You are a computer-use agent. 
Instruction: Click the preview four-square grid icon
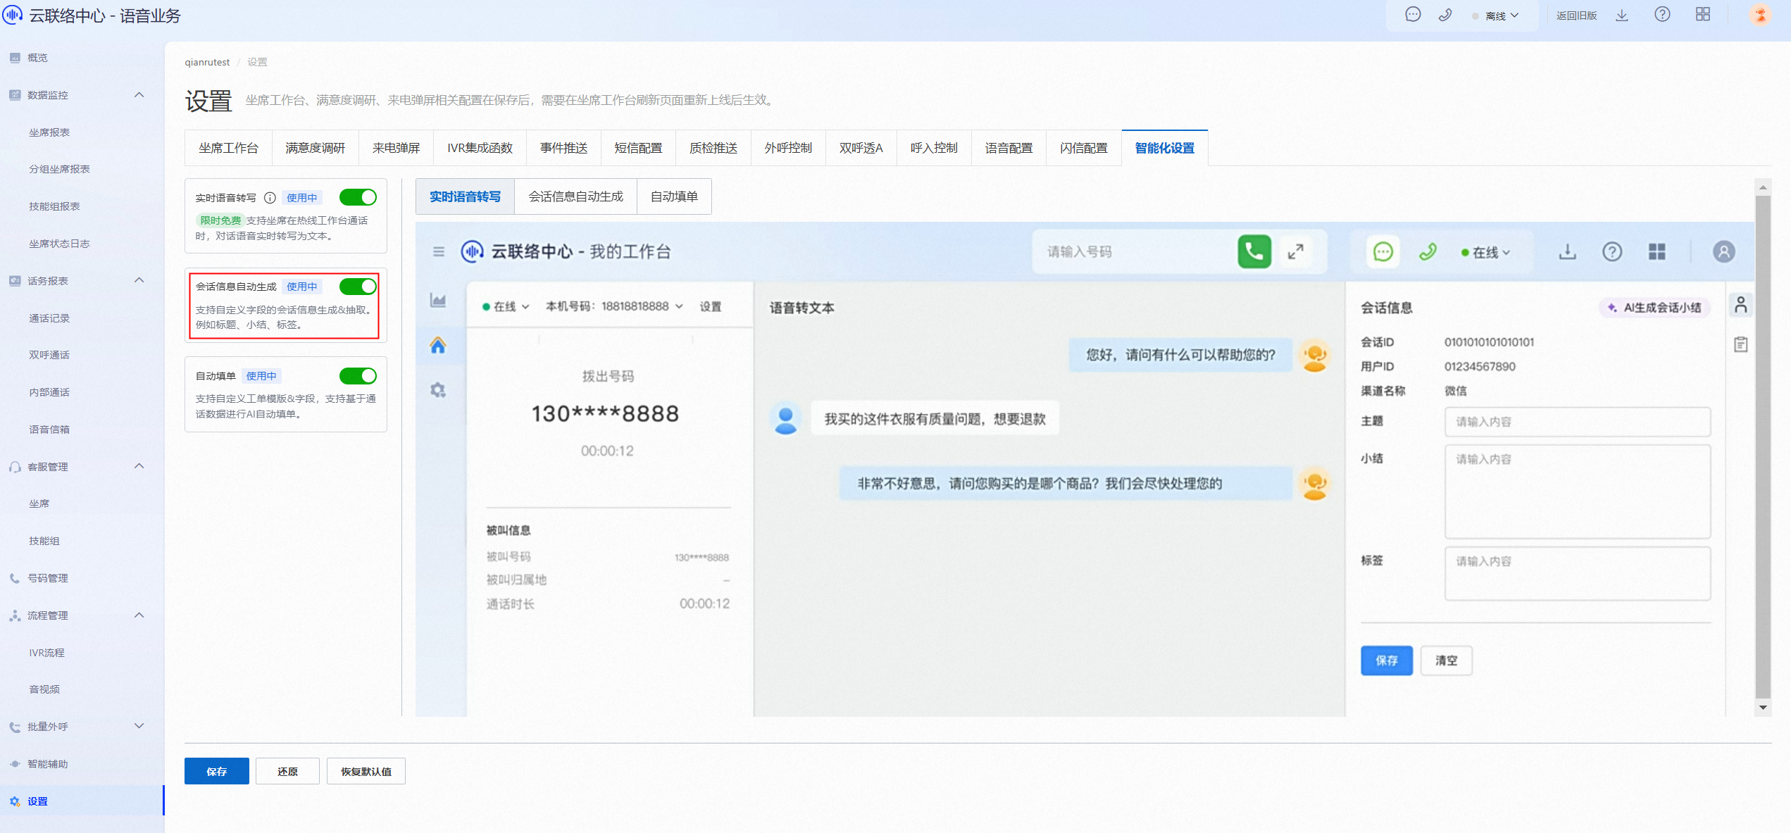[1657, 251]
